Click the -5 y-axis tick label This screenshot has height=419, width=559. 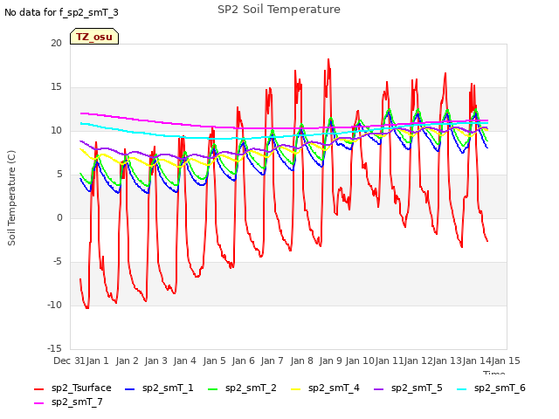[58, 262]
